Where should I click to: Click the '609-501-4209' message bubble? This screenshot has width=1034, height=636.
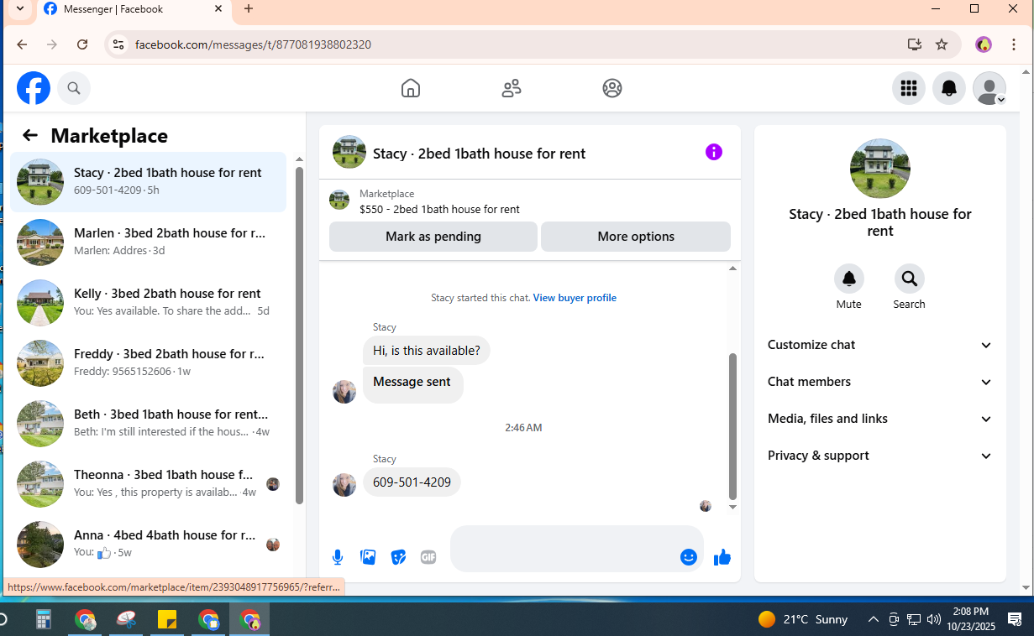click(412, 482)
